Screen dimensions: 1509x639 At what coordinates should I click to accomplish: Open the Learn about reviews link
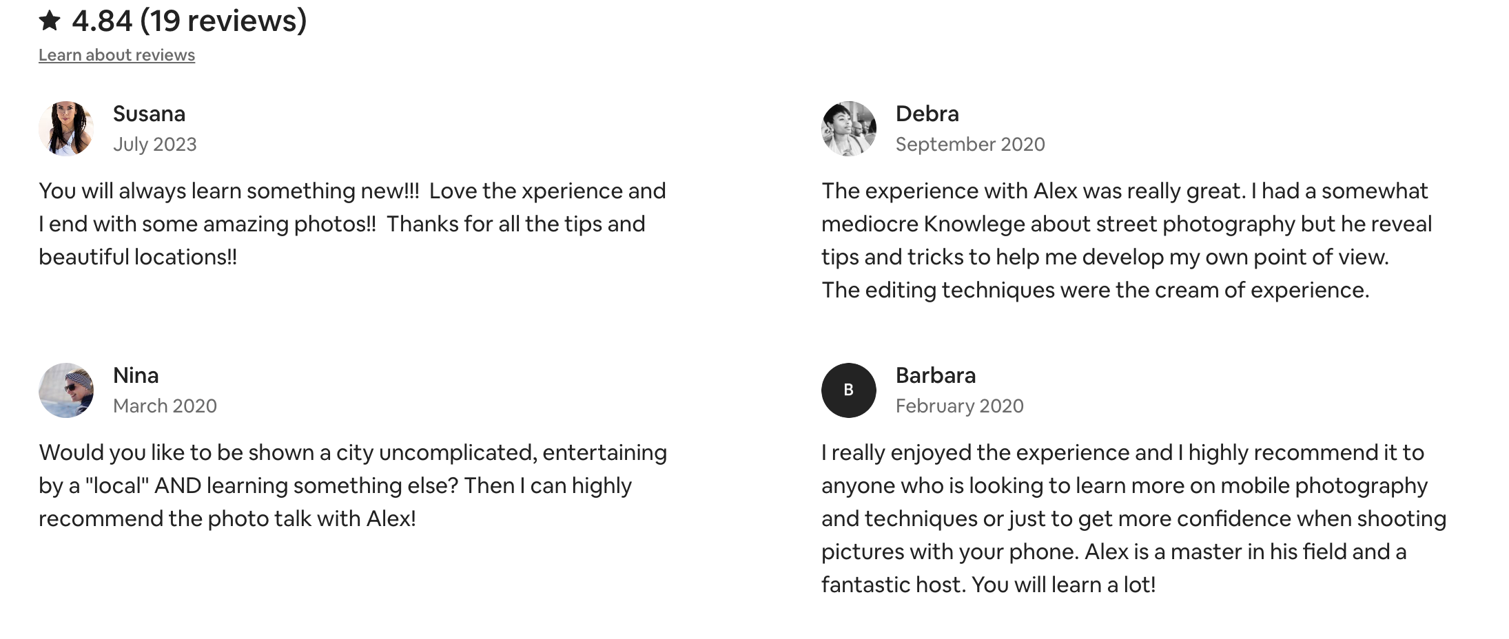click(116, 55)
